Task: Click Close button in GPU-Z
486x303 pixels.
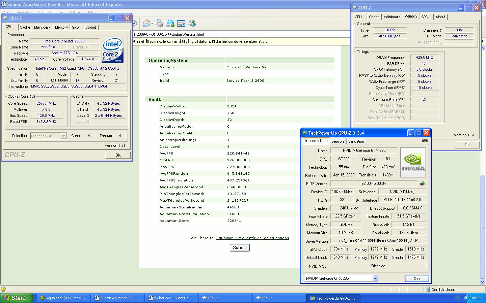Action: (417, 278)
